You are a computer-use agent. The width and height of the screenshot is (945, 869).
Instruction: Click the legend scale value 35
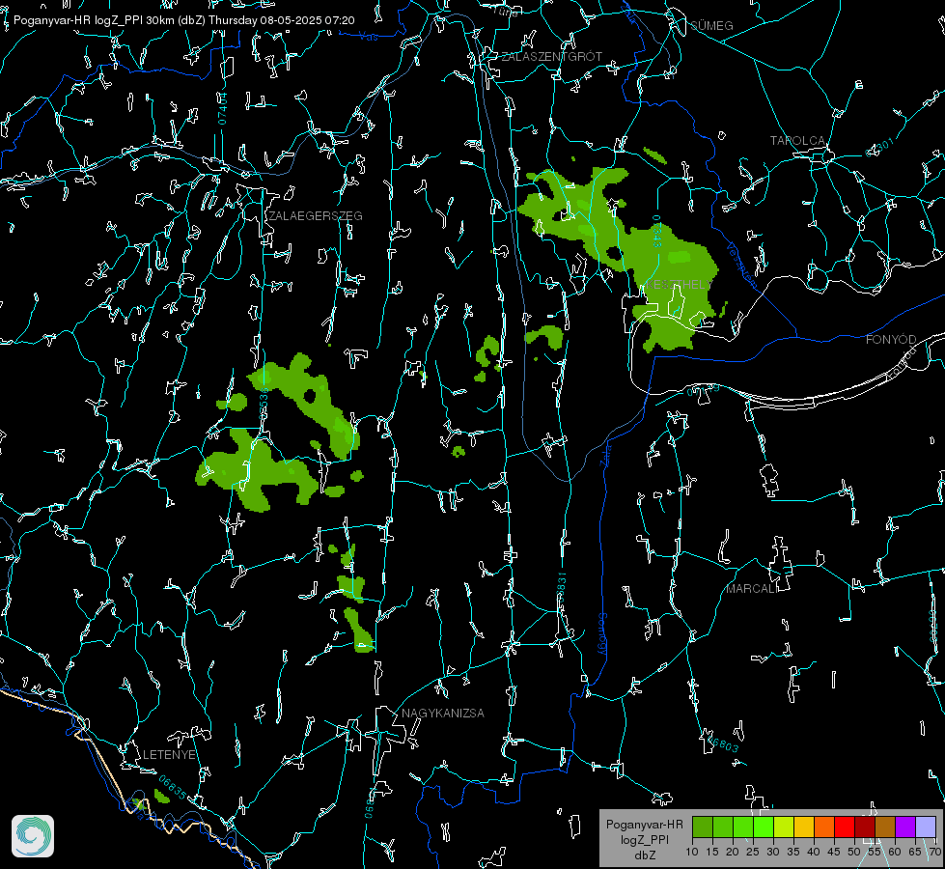click(x=793, y=852)
